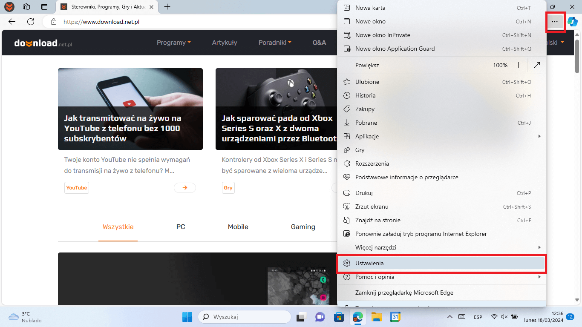The image size is (582, 327).
Task: Open the Windows Start button
Action: [187, 317]
